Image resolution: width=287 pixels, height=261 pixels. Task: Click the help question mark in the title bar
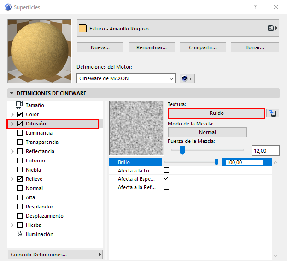[x=255, y=7]
